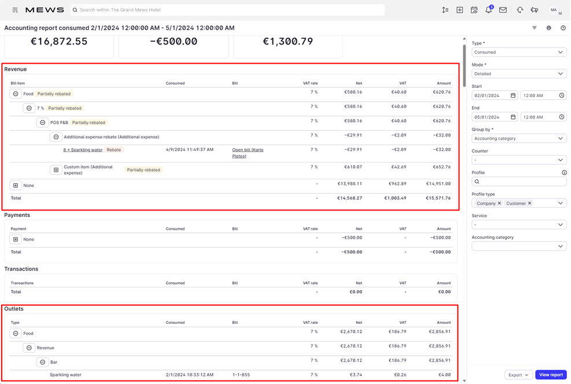Print the report using the printer icon
This screenshot has width=571, height=384.
tap(548, 27)
